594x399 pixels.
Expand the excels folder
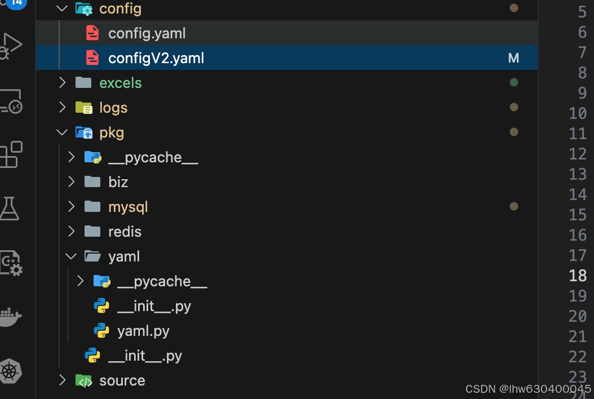(x=62, y=82)
